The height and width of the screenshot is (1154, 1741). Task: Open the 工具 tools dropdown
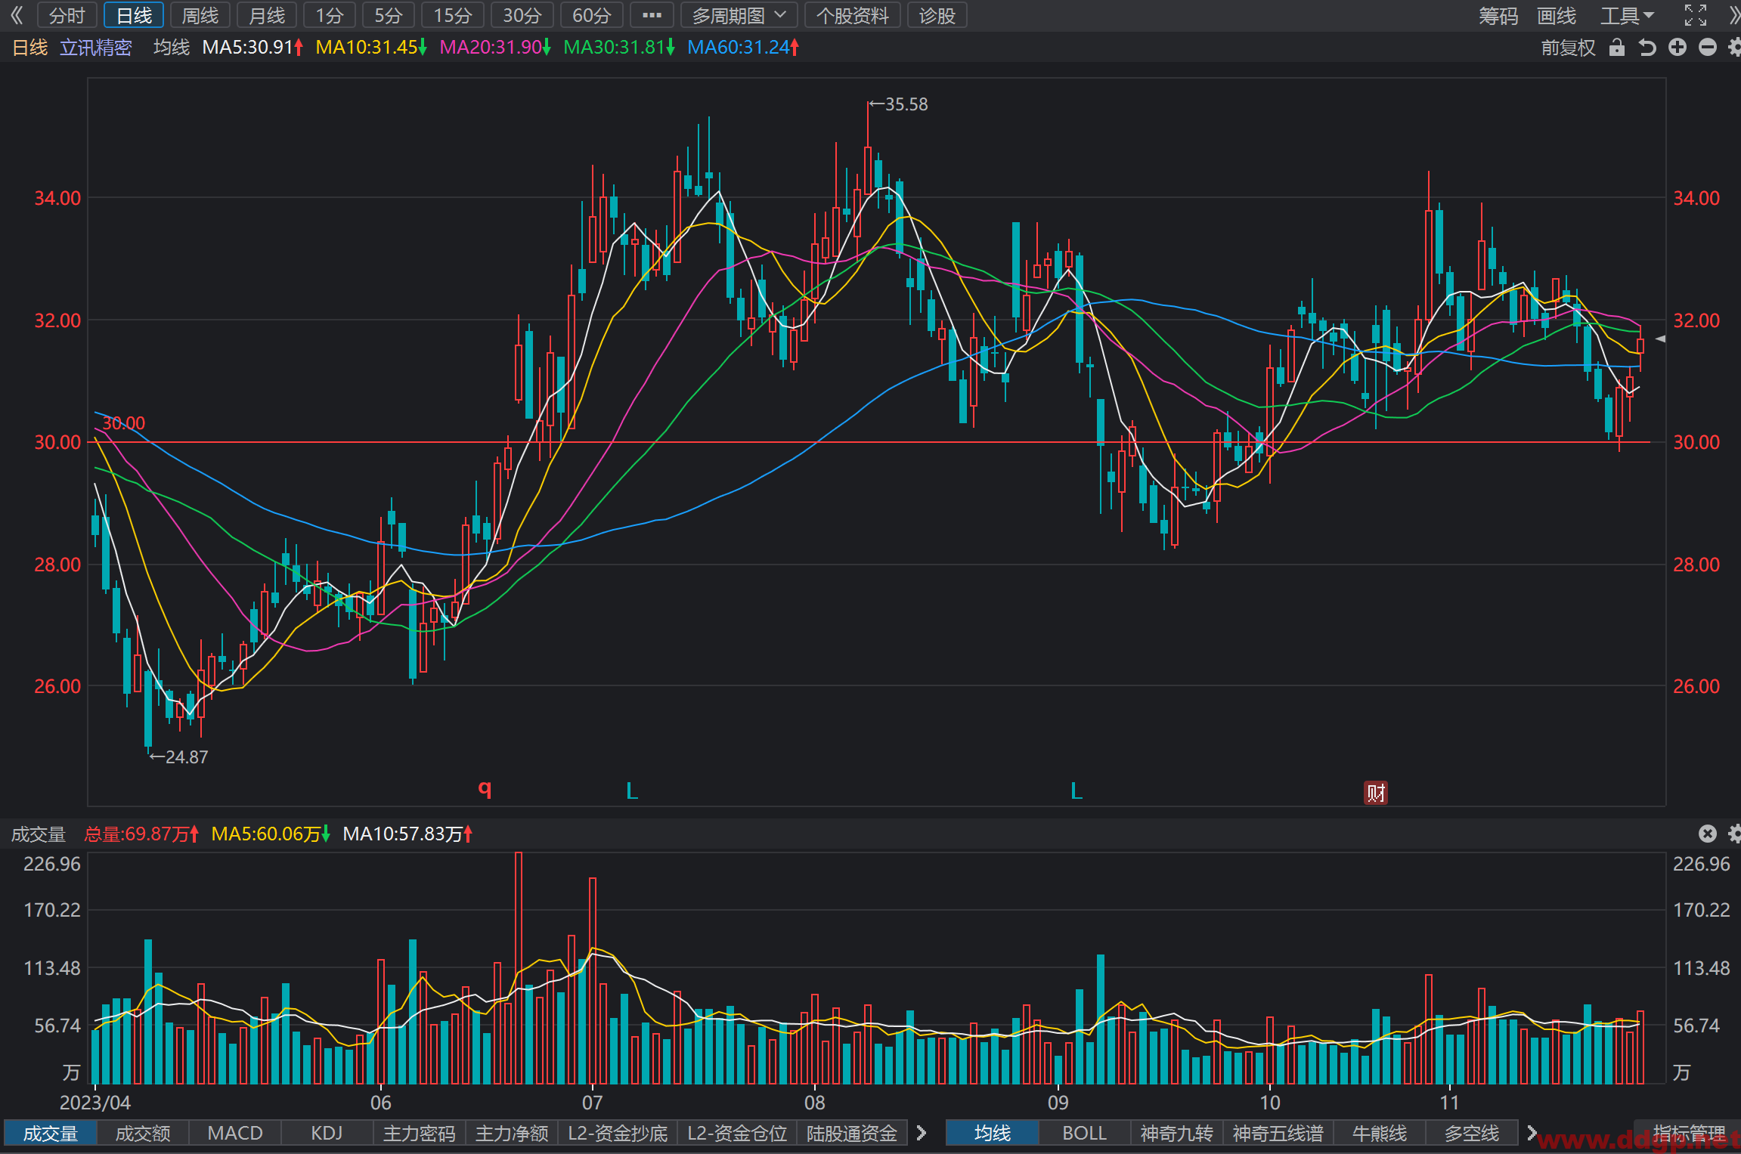click(x=1628, y=15)
